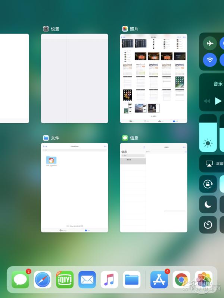Toggle Wi-Fi in Control Center
The width and height of the screenshot is (224, 298).
(210, 60)
